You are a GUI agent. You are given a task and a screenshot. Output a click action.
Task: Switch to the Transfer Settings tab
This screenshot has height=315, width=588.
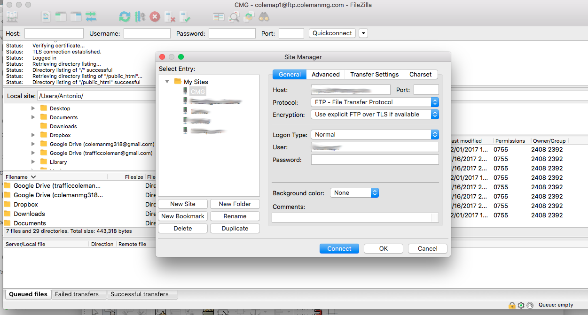point(374,74)
